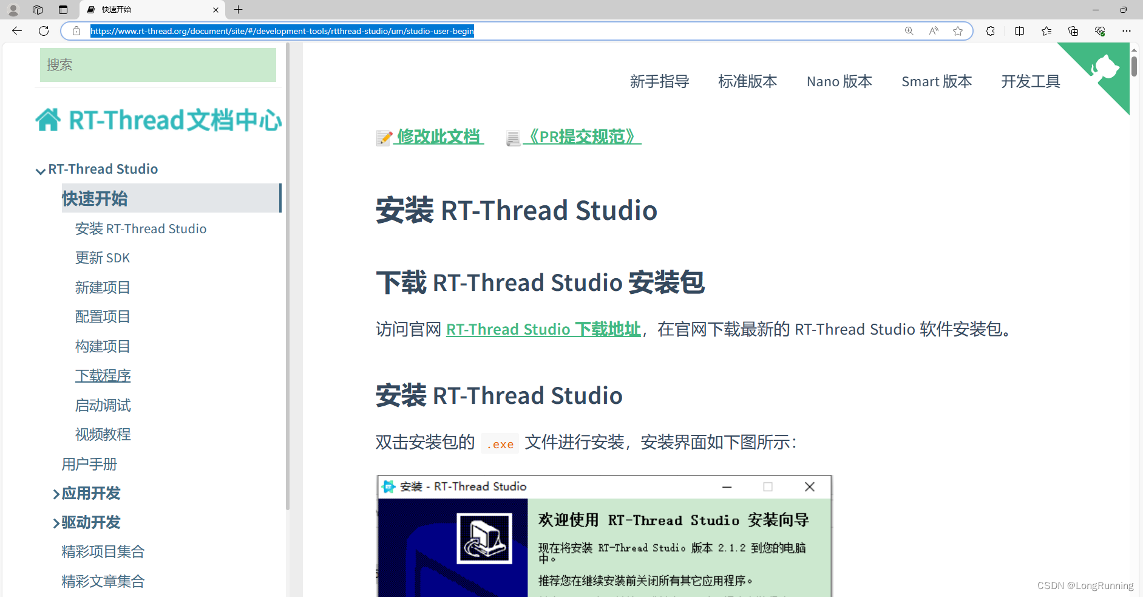
Task: Open the RT-Thread Studio 下载地址 link
Action: (x=543, y=329)
